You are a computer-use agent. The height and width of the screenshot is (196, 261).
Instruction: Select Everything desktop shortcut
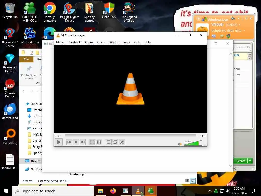pyautogui.click(x=10, y=137)
